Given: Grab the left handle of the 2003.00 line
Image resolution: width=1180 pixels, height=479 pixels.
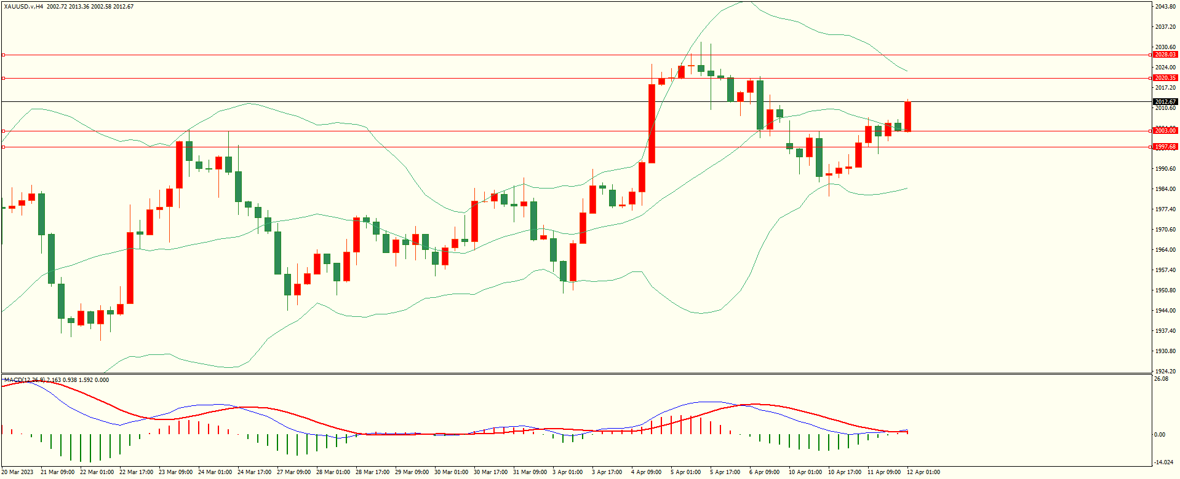Looking at the screenshot, I should (3, 131).
